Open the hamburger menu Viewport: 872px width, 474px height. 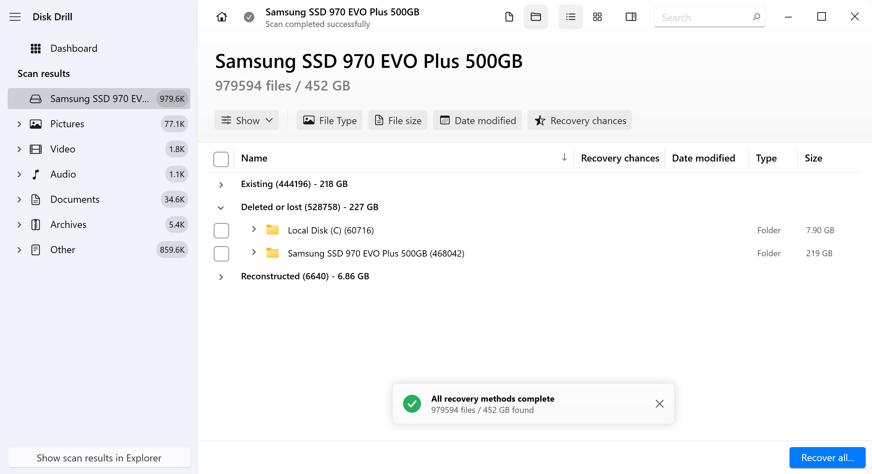coord(15,17)
